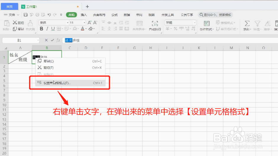Expand the 合并居中 merge dropdown
This screenshot has height=156, width=278.
point(146,29)
